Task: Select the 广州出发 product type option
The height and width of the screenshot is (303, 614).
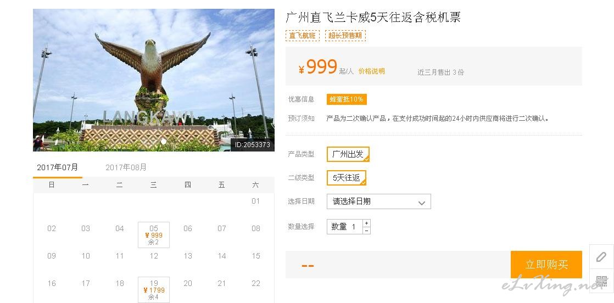Action: [348, 154]
